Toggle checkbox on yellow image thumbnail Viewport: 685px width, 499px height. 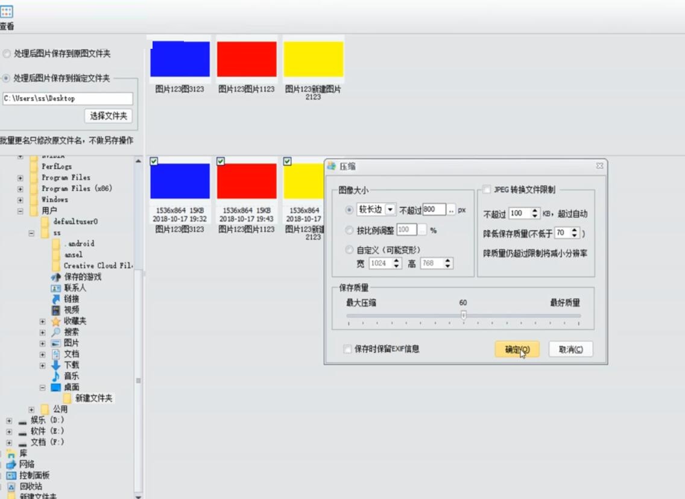click(x=287, y=162)
